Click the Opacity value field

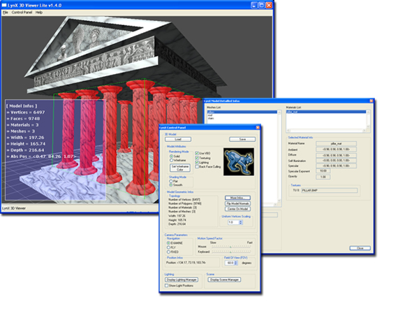click(323, 177)
